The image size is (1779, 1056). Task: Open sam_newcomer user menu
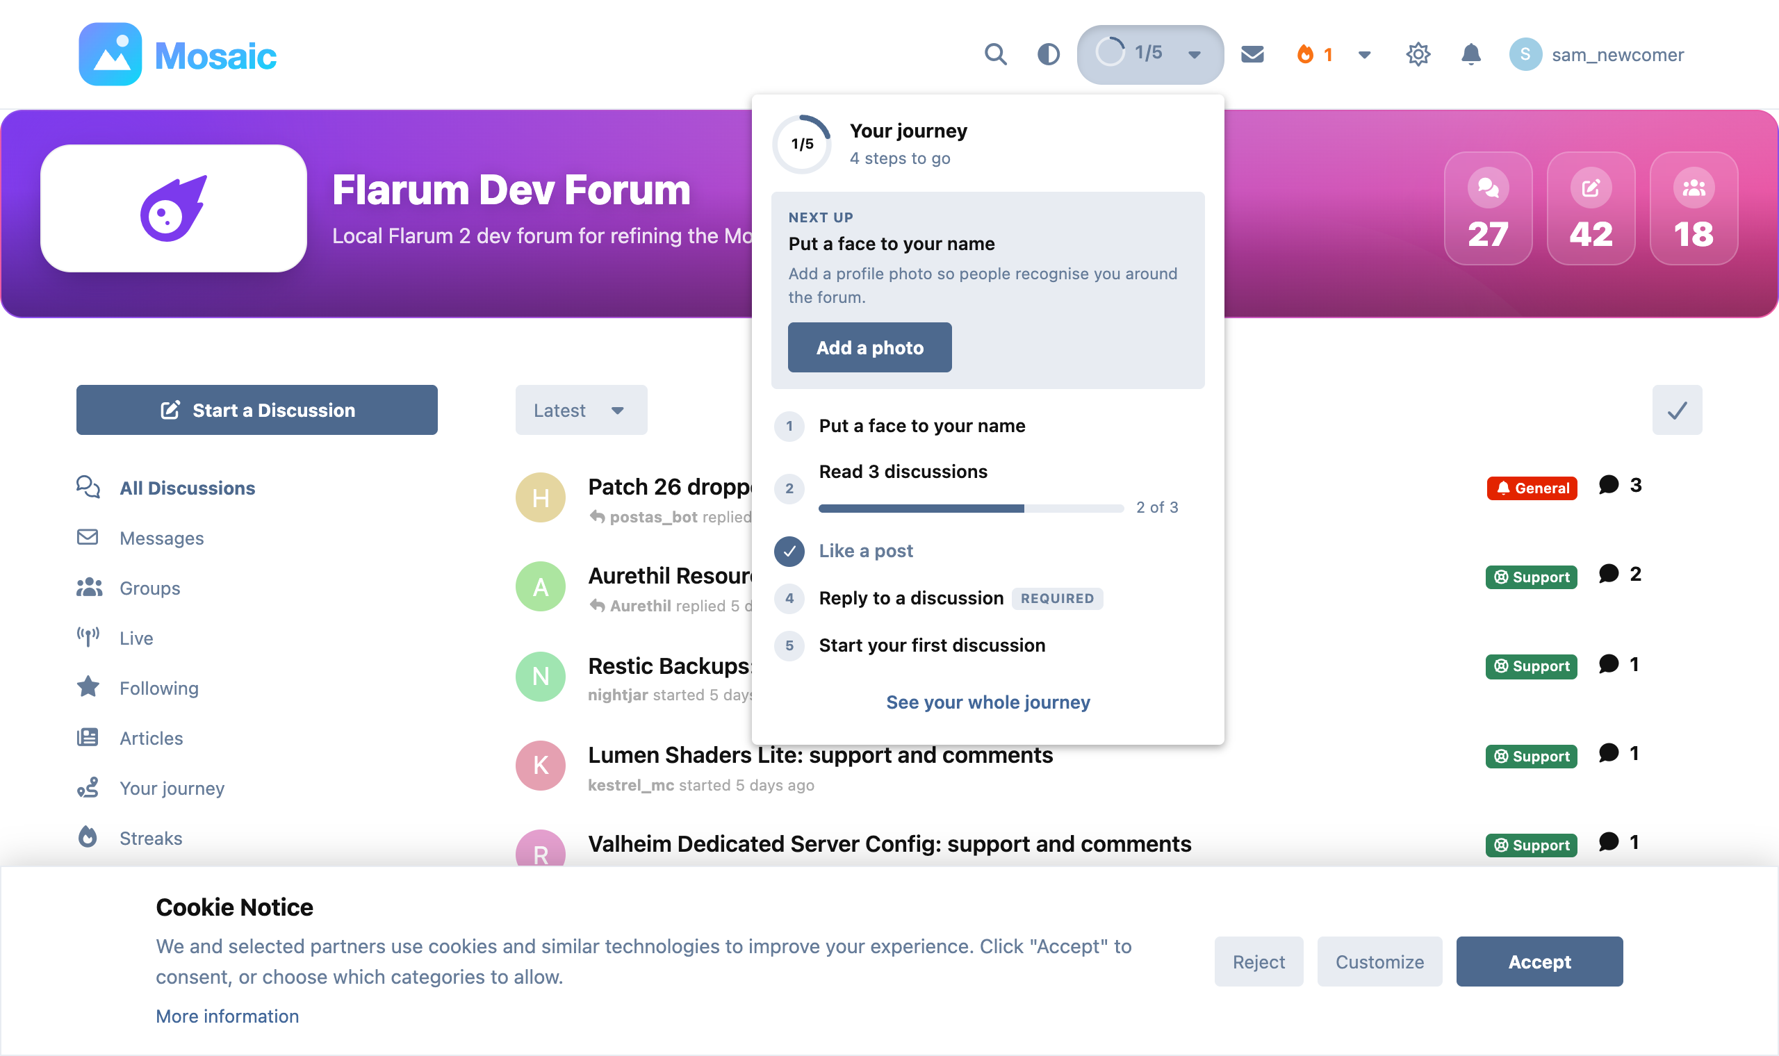[x=1596, y=54]
